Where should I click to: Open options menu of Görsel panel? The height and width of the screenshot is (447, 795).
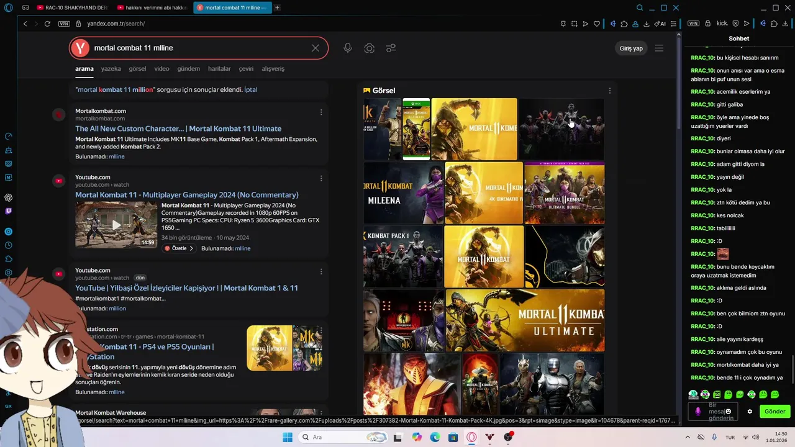coord(609,91)
